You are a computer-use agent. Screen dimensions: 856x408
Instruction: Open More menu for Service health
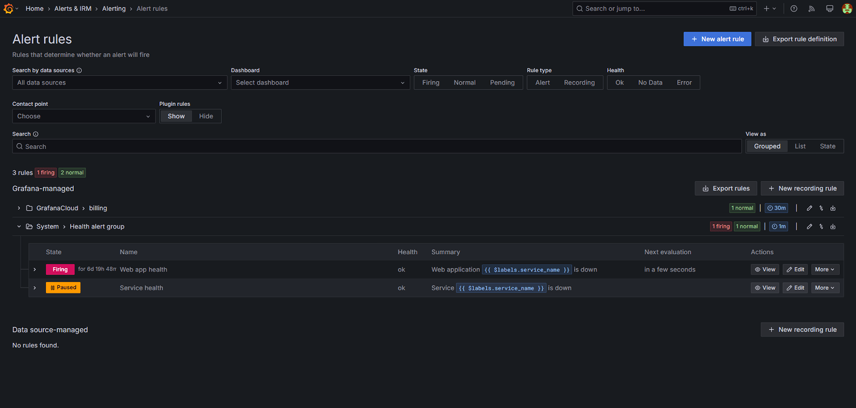pyautogui.click(x=824, y=288)
